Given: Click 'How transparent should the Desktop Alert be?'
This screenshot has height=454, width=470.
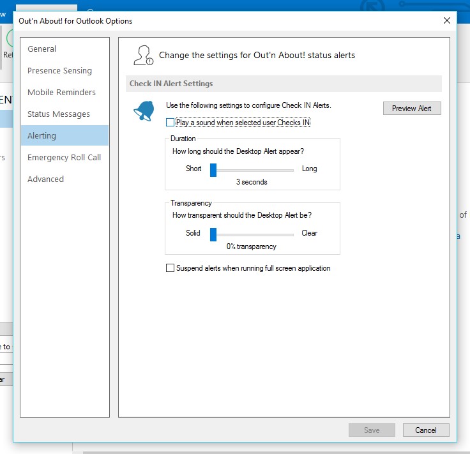Looking at the screenshot, I should 242,215.
